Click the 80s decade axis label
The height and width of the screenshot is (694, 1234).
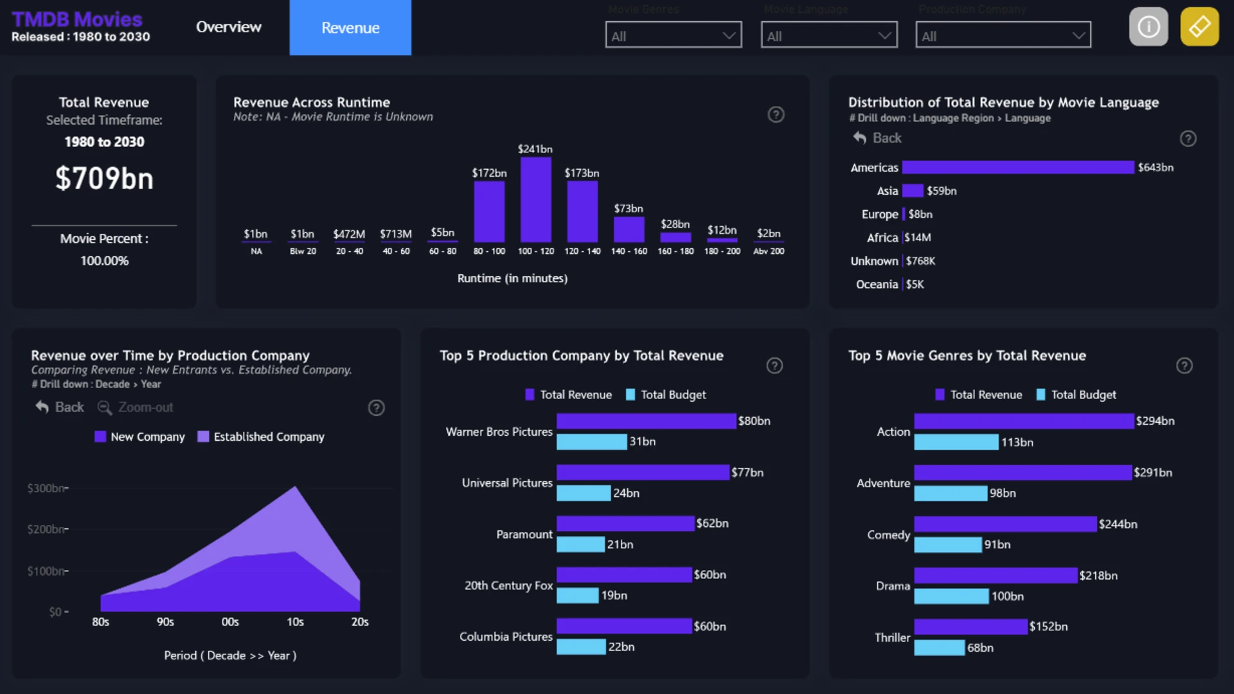click(x=100, y=622)
